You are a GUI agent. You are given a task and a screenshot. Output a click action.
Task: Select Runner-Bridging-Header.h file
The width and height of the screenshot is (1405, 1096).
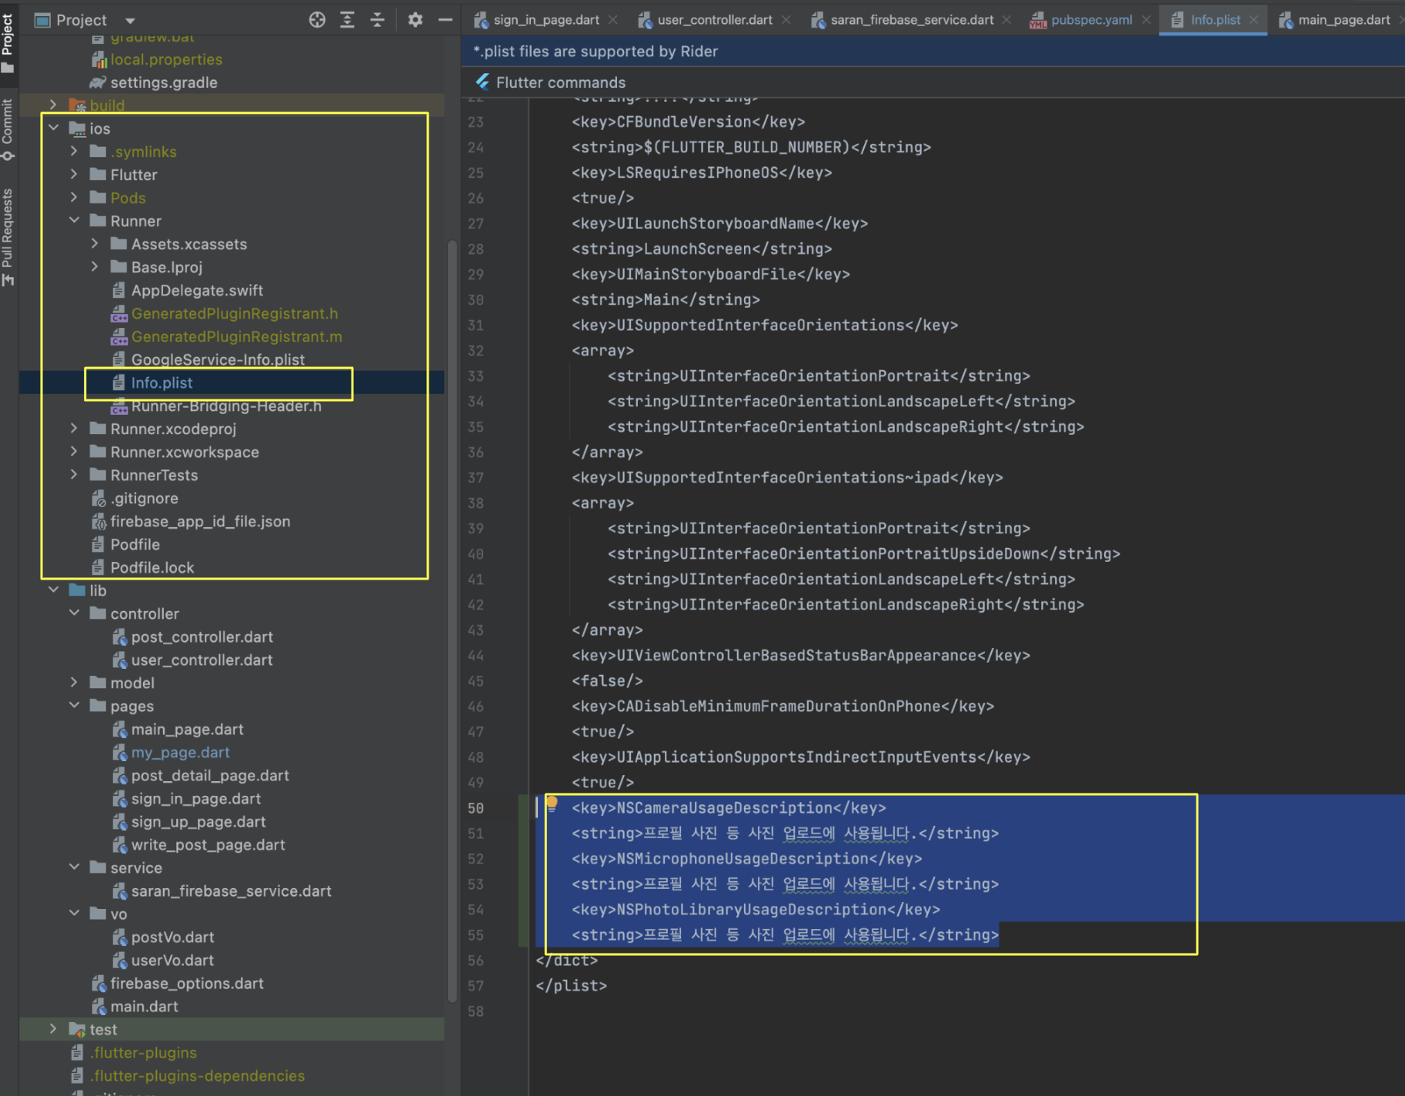226,406
